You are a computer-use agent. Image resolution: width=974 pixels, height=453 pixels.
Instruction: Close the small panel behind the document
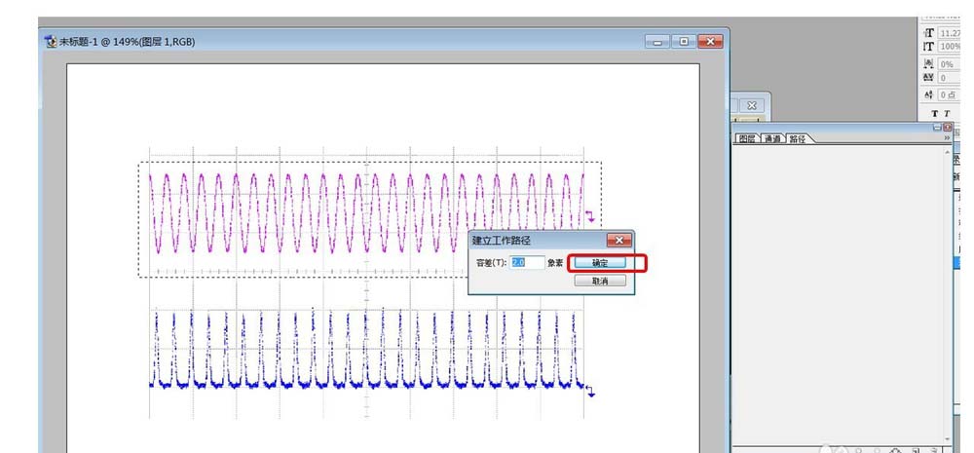[x=752, y=105]
